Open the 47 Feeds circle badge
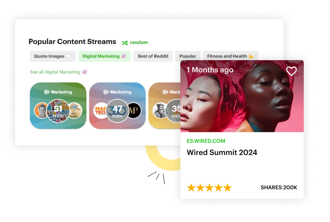This screenshot has width=330, height=222. click(117, 111)
